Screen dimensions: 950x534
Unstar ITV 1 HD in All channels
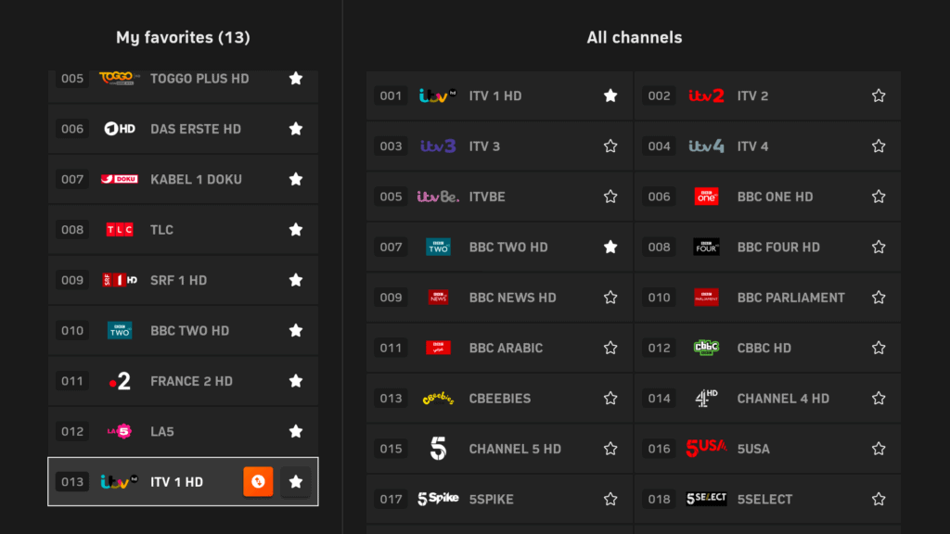tap(610, 95)
